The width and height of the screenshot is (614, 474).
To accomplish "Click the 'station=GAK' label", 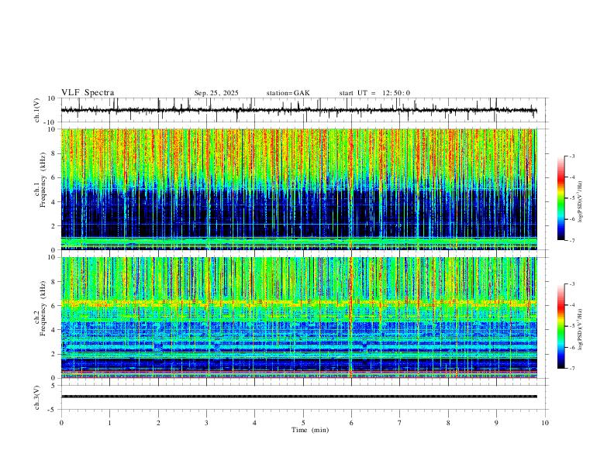I will 288,93.
